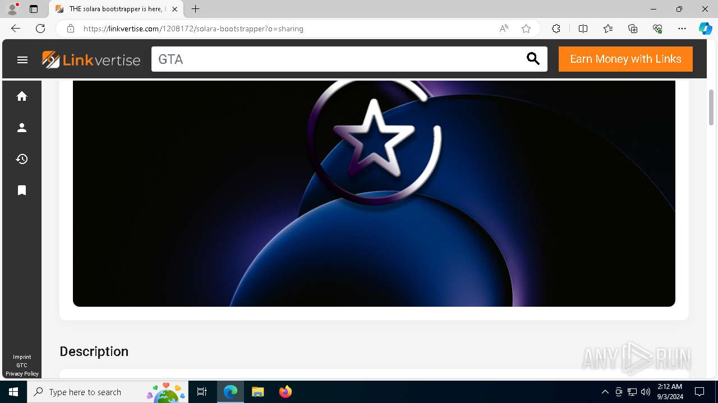The width and height of the screenshot is (718, 403).
Task: Click the search magnifier icon
Action: coord(533,59)
